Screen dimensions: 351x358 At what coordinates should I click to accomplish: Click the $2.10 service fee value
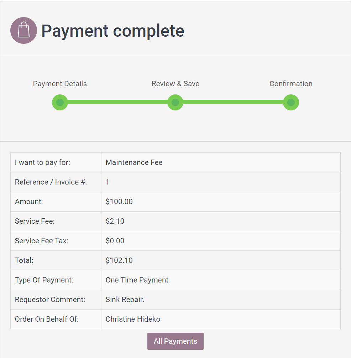pos(115,221)
